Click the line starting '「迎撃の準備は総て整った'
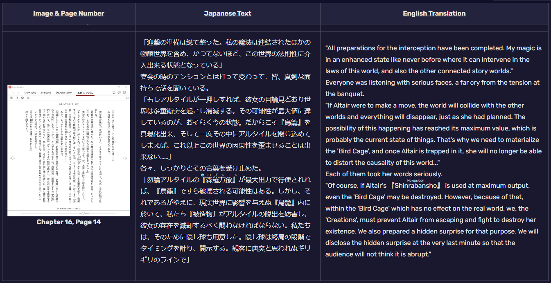Screen dimensions: 551x283 (x=226, y=42)
